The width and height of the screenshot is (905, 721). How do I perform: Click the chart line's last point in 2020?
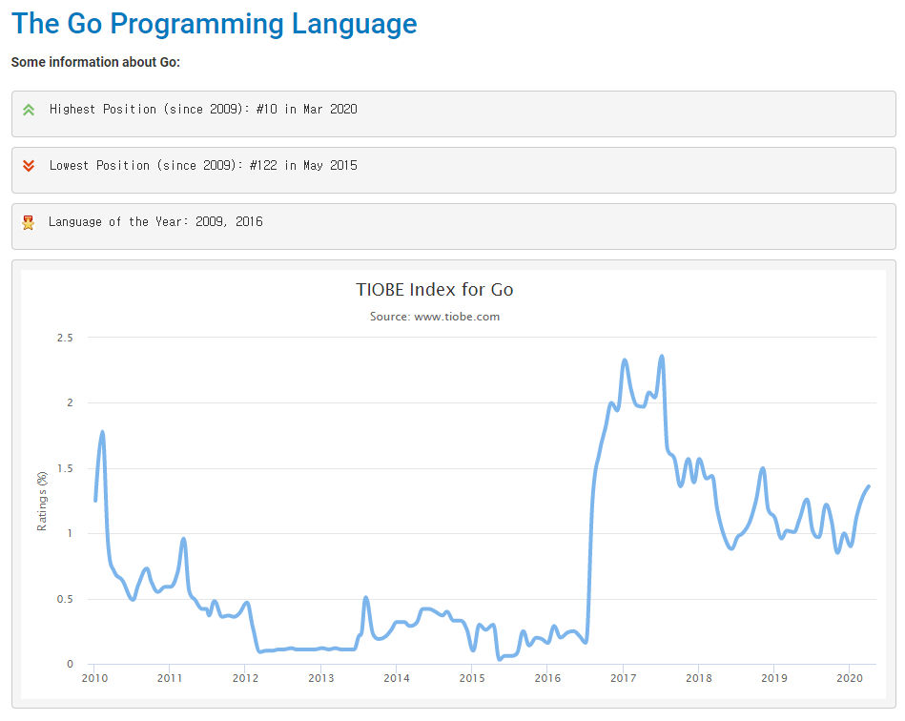tap(869, 486)
